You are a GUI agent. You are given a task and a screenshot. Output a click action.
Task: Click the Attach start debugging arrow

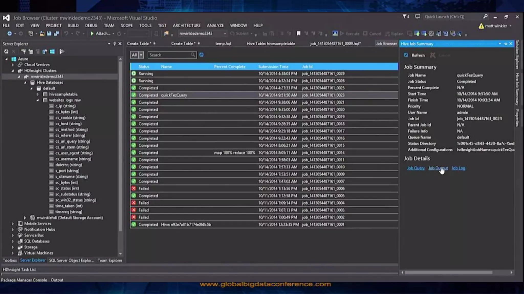92,33
